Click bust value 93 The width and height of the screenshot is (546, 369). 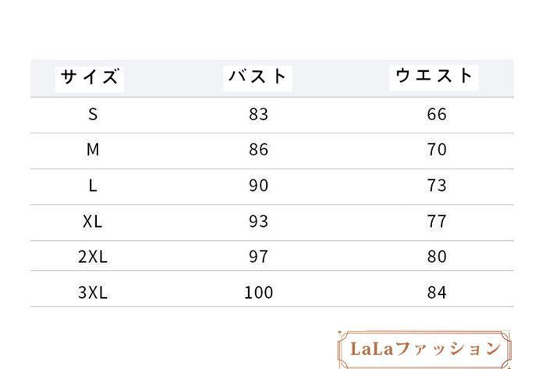pos(258,222)
